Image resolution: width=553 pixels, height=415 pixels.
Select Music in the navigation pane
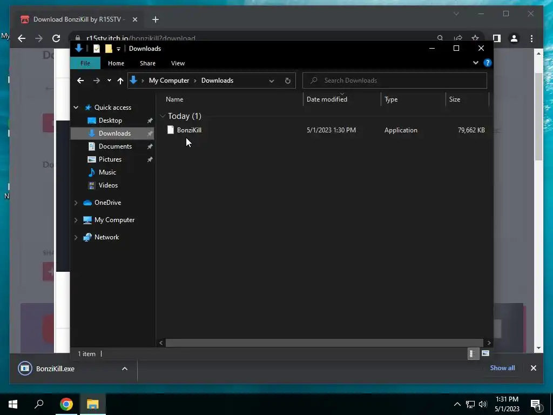tap(107, 172)
